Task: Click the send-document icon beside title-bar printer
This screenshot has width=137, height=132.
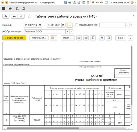Action: pos(75,3)
